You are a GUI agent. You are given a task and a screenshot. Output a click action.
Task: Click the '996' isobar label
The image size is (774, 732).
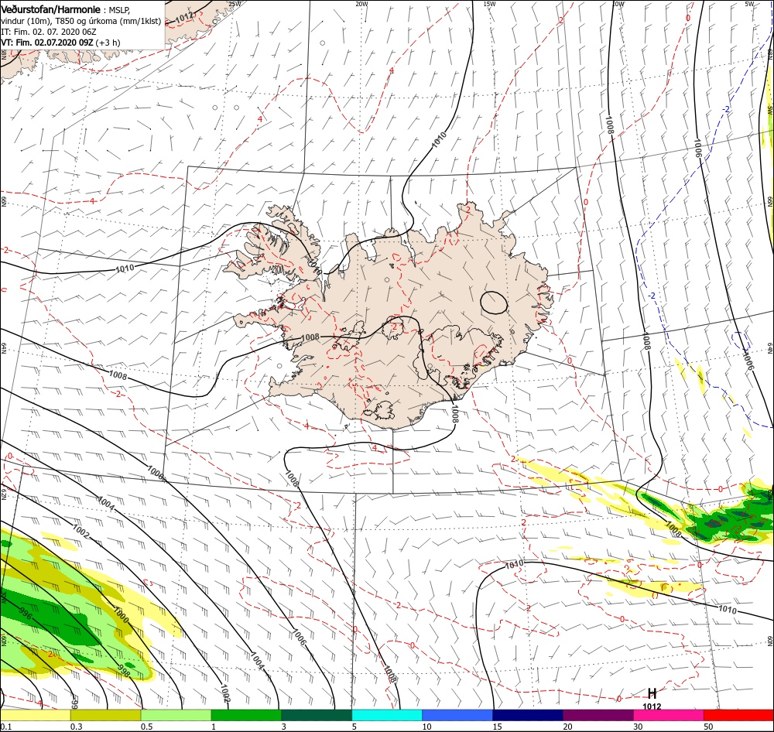point(26,613)
